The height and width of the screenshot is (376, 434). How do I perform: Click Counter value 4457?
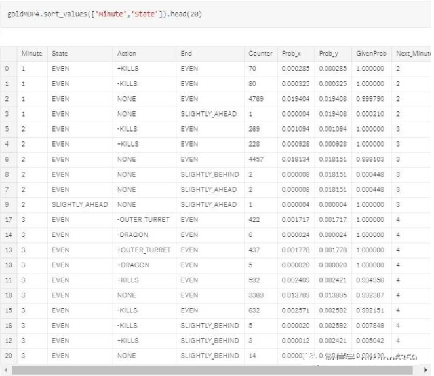click(256, 159)
